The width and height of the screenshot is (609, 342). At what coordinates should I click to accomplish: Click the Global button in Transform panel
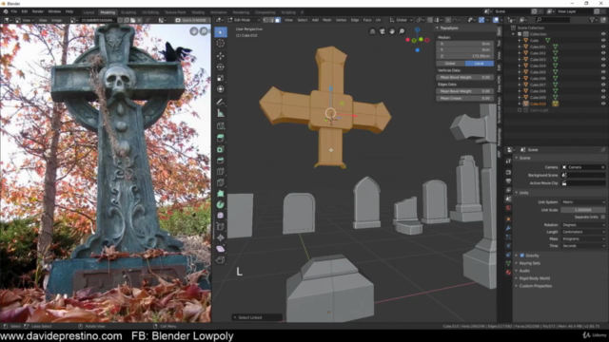(450, 64)
